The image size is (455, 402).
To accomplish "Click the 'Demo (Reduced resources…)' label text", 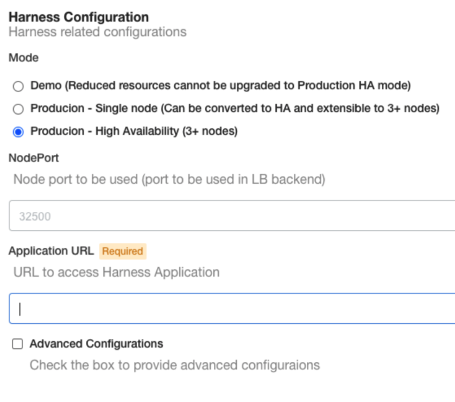I will [220, 86].
